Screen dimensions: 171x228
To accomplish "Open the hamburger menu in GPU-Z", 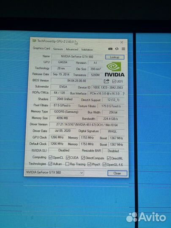I will pyautogui.click(x=123, y=49).
